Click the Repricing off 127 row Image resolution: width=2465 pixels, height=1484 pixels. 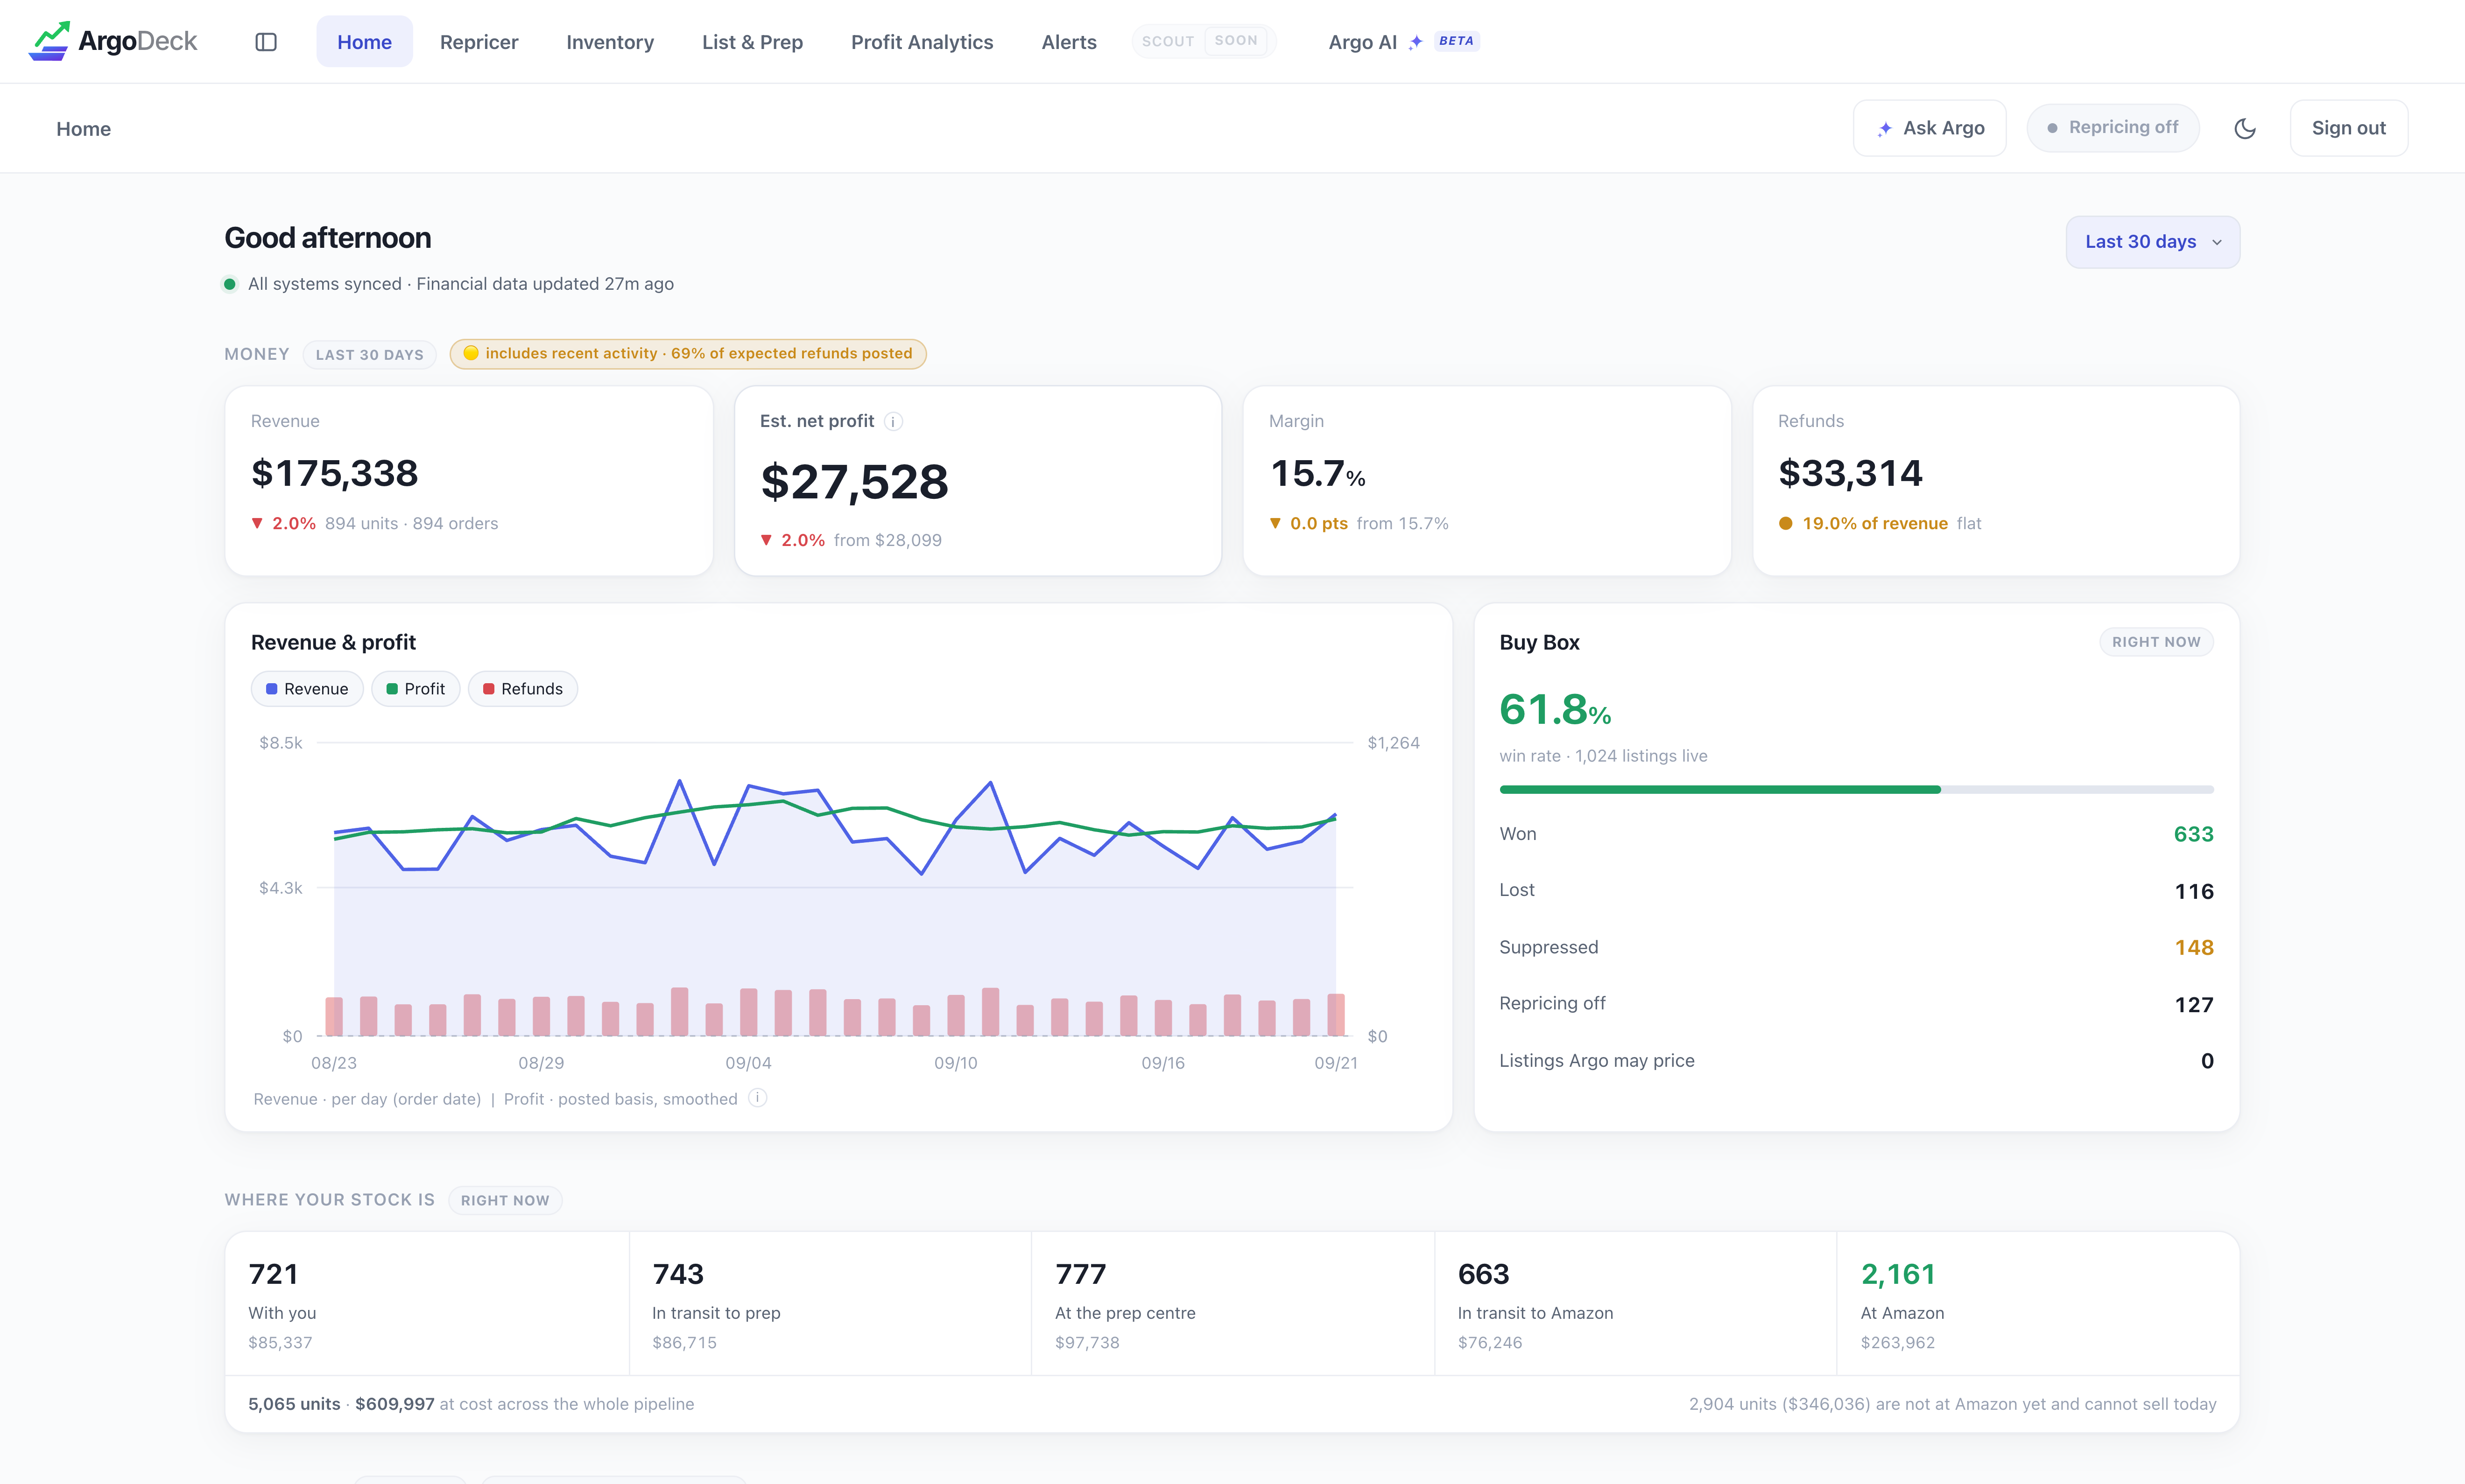pyautogui.click(x=1856, y=1004)
